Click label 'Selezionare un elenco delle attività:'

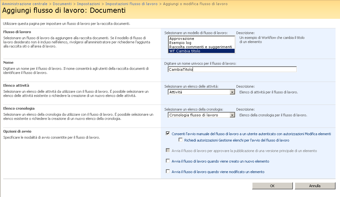191,86
